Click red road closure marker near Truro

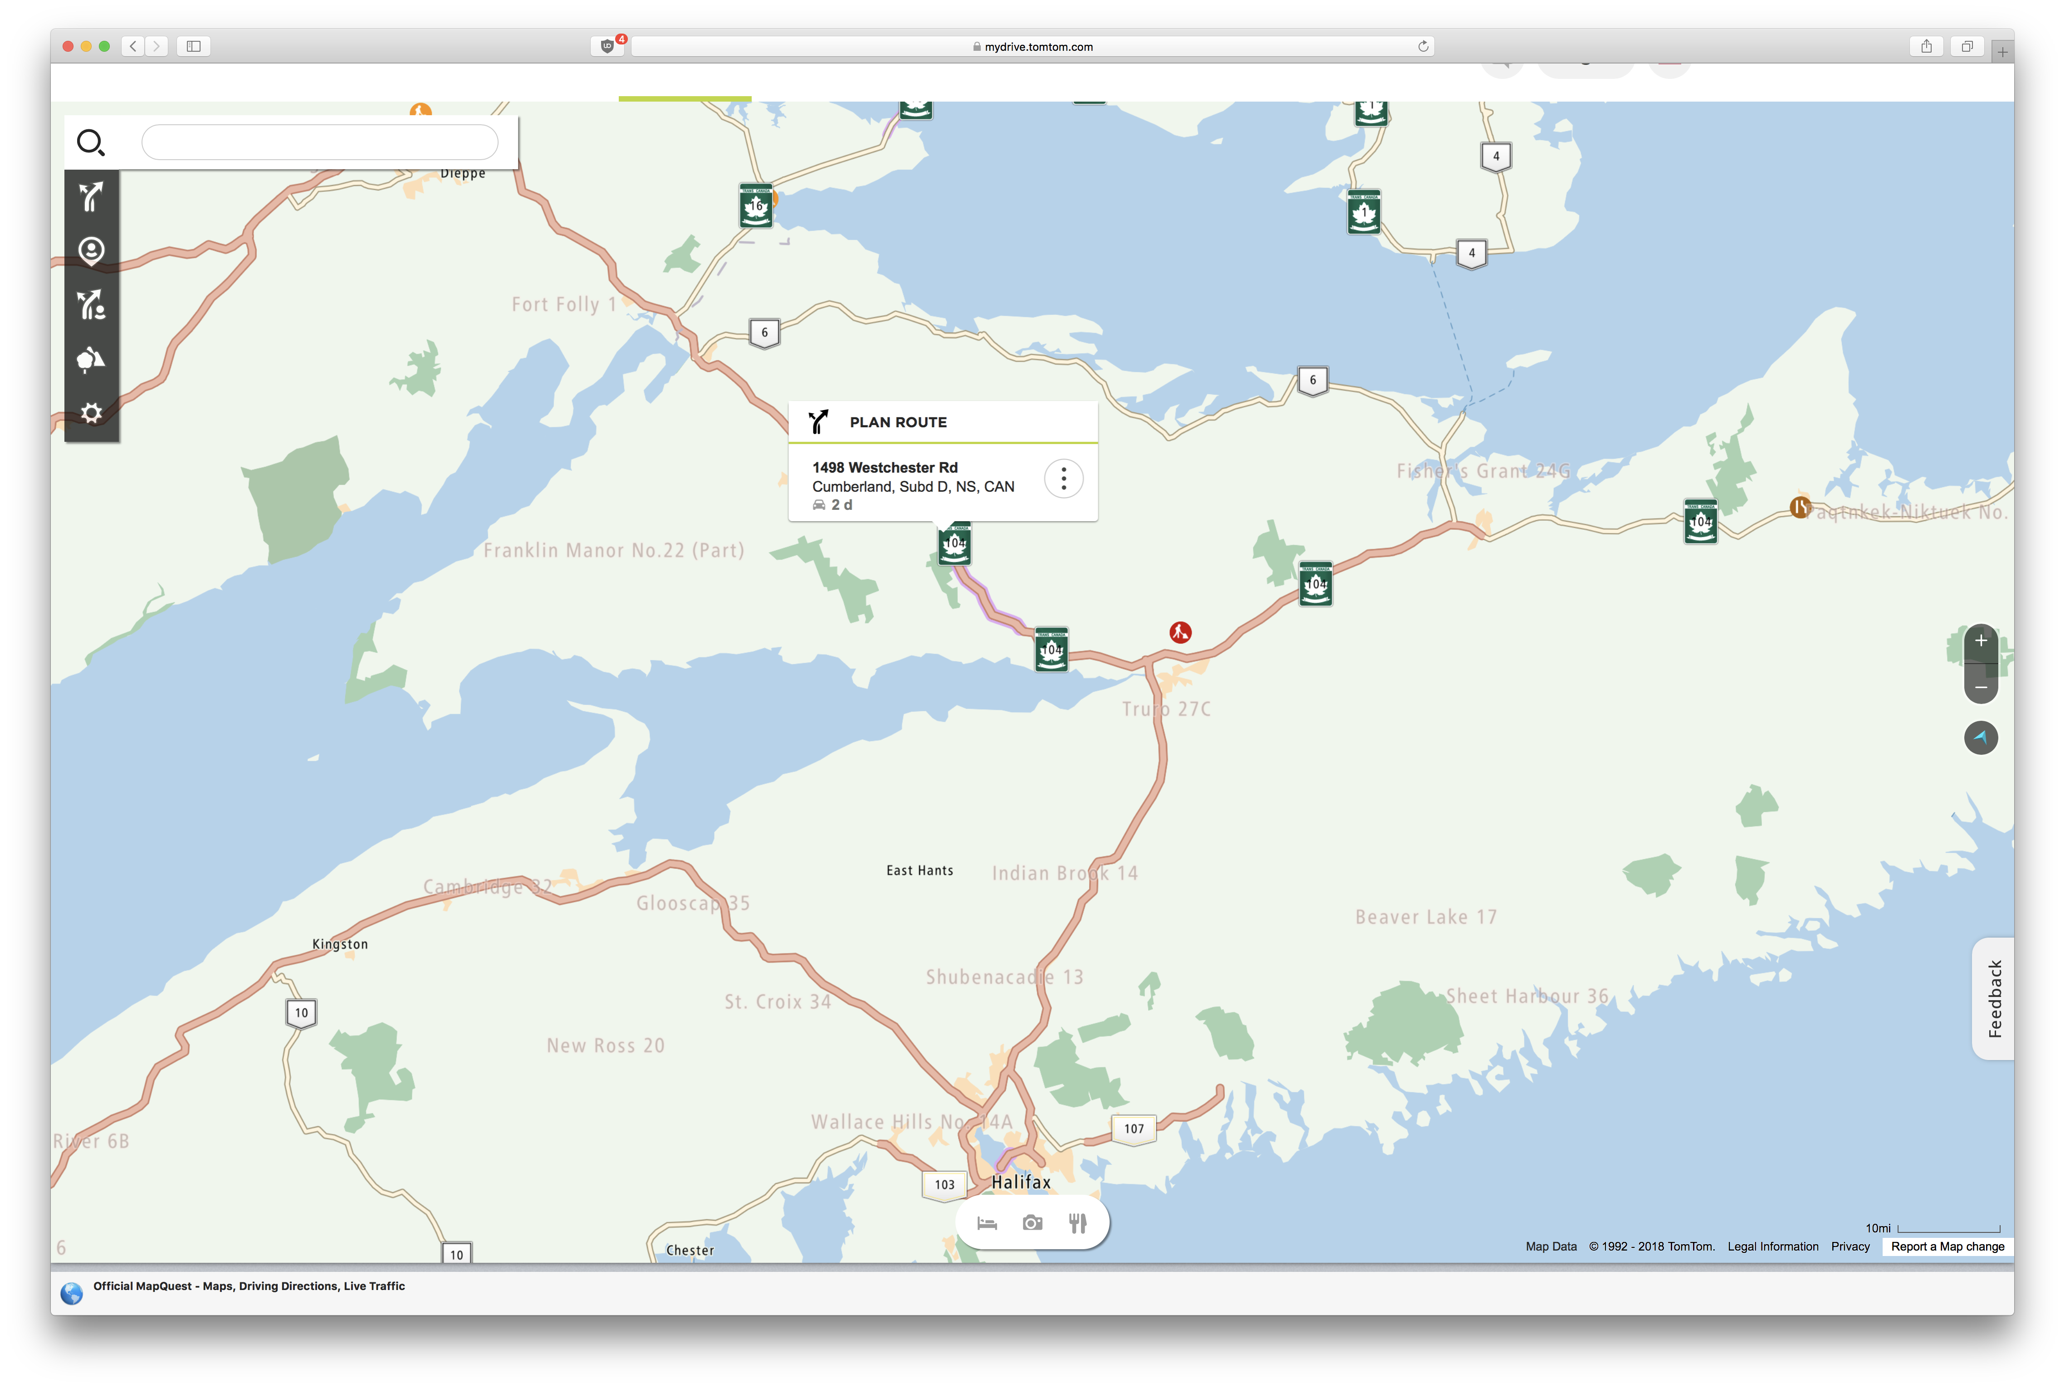pyautogui.click(x=1180, y=632)
